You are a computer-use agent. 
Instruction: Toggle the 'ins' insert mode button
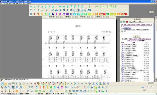click(32, 91)
